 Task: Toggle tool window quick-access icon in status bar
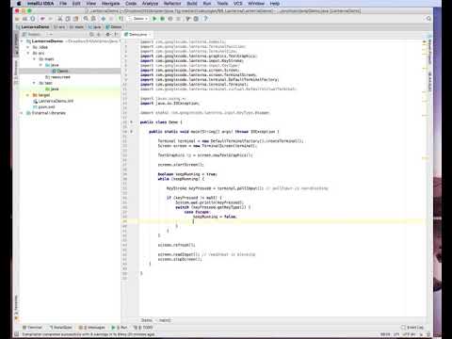17,334
